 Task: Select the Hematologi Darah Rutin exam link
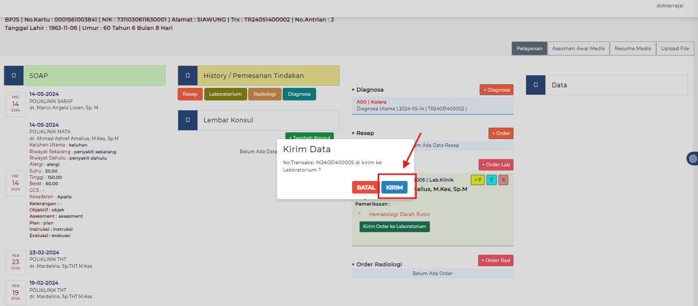pos(399,214)
